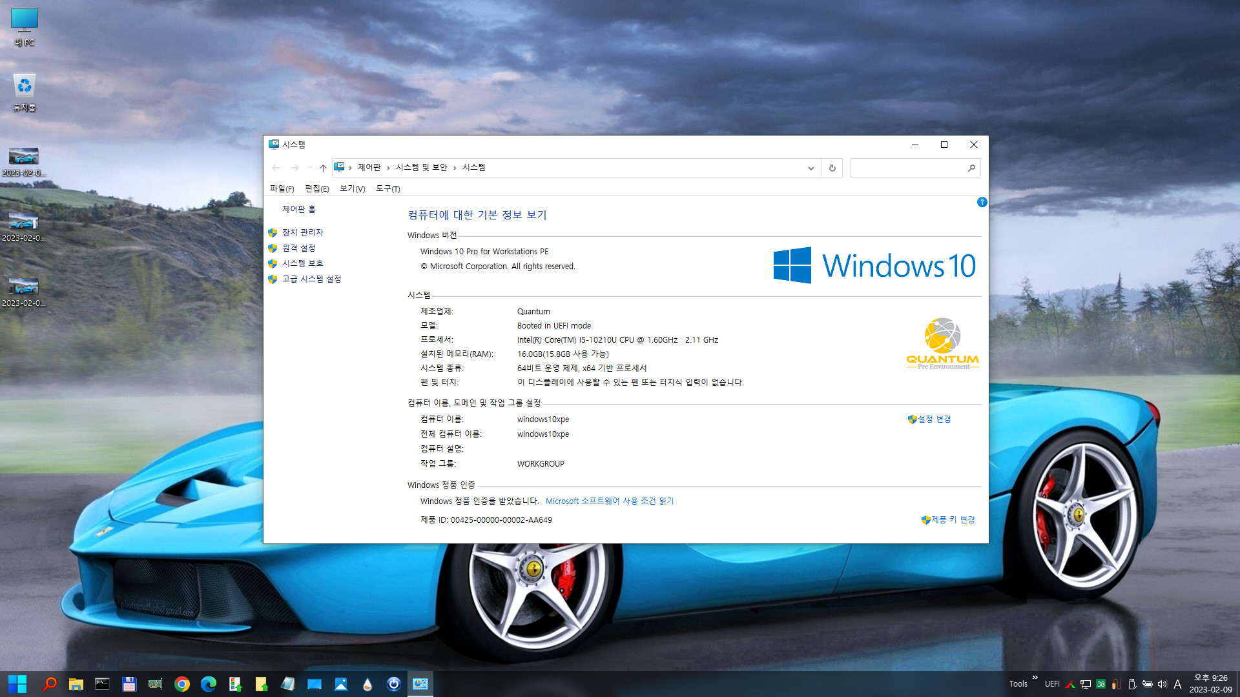Open the recent locations dropdown arrow
1240x697 pixels.
[x=310, y=168]
